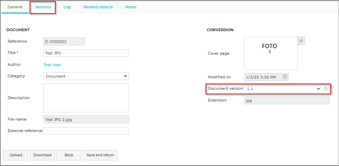This screenshot has height=166, width=339.
Task: Open the Category dropdown
Action: (x=86, y=76)
